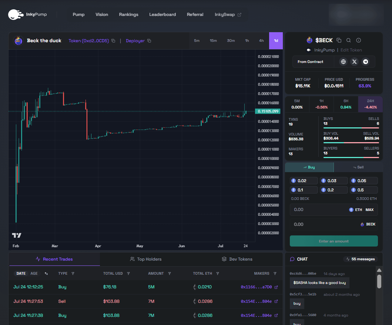Image resolution: width=392 pixels, height=325 pixels.
Task: Show trades by DATE
Action: (21, 274)
